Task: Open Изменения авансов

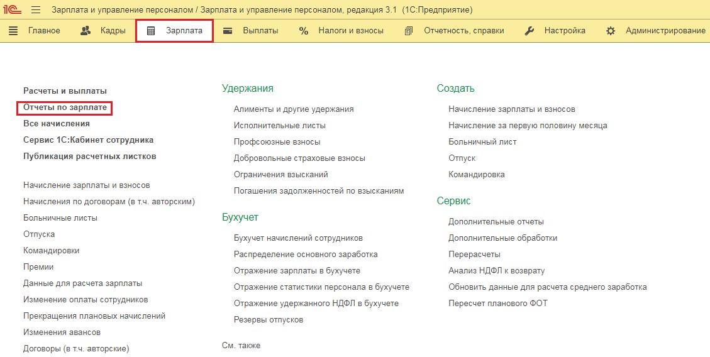Action: coord(62,332)
